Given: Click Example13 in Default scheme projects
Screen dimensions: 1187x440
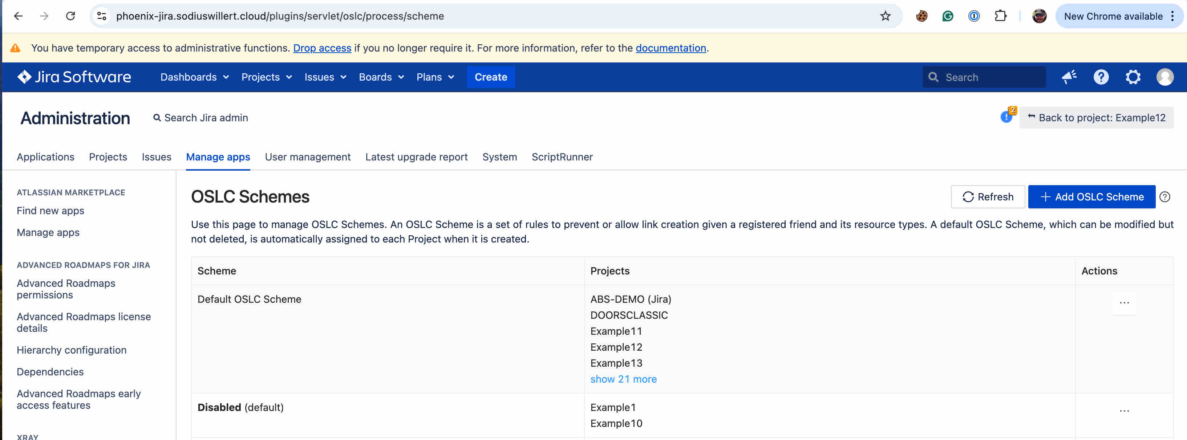Looking at the screenshot, I should (616, 363).
